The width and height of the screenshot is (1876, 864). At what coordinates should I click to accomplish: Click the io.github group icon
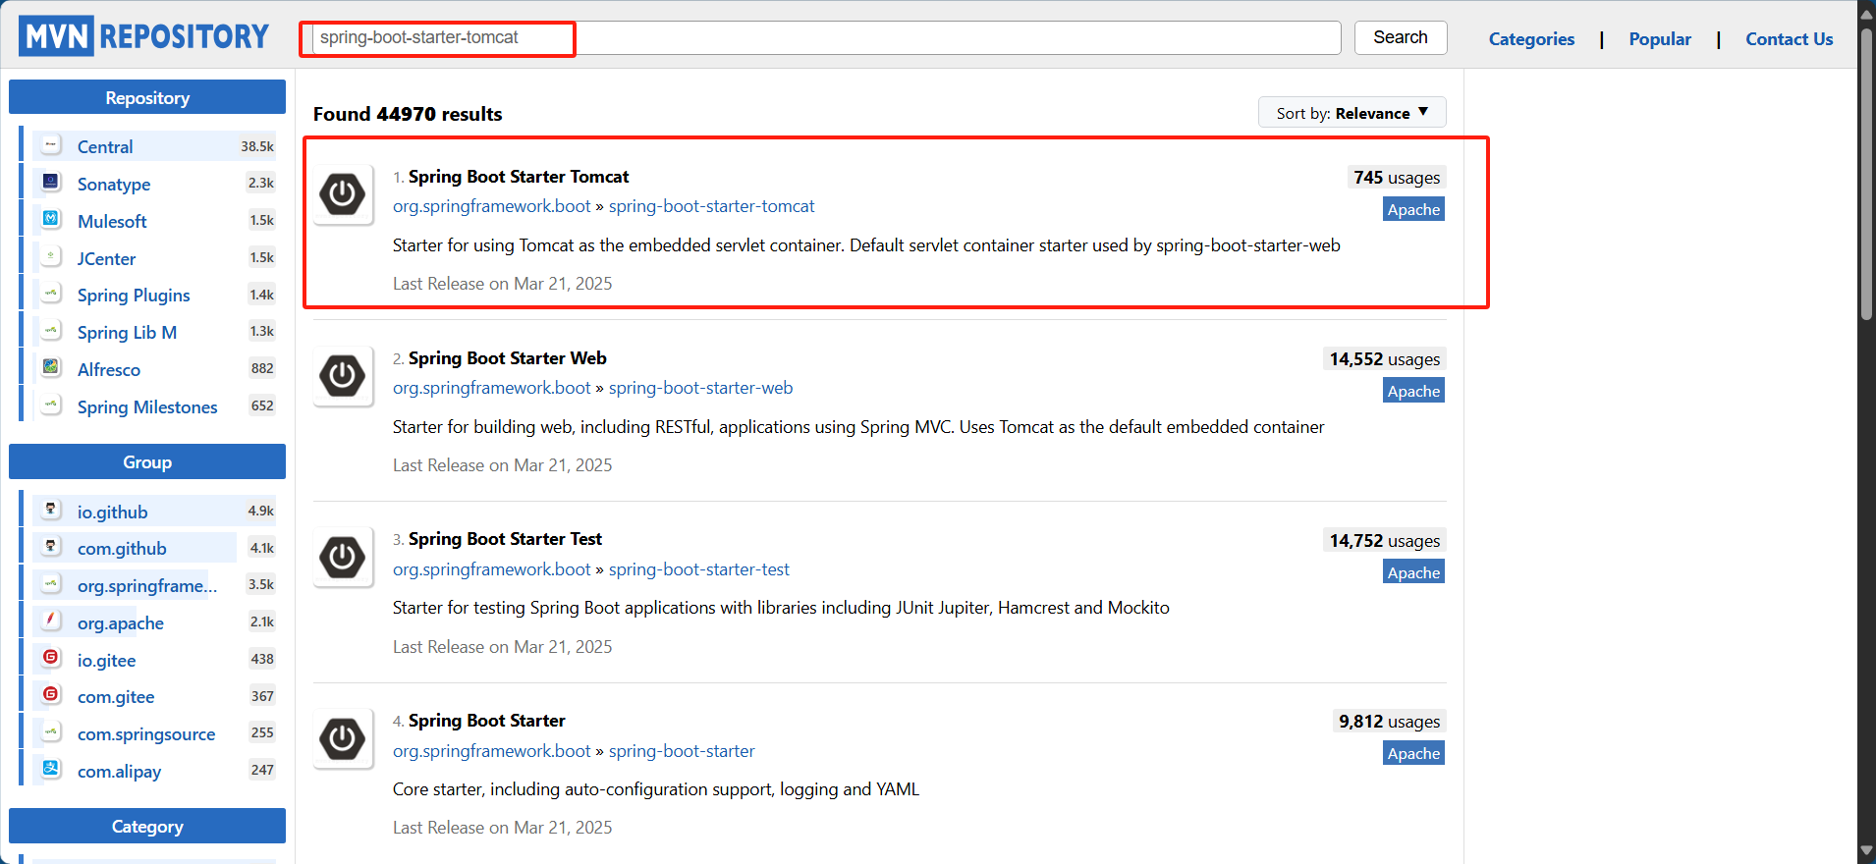[x=51, y=510]
